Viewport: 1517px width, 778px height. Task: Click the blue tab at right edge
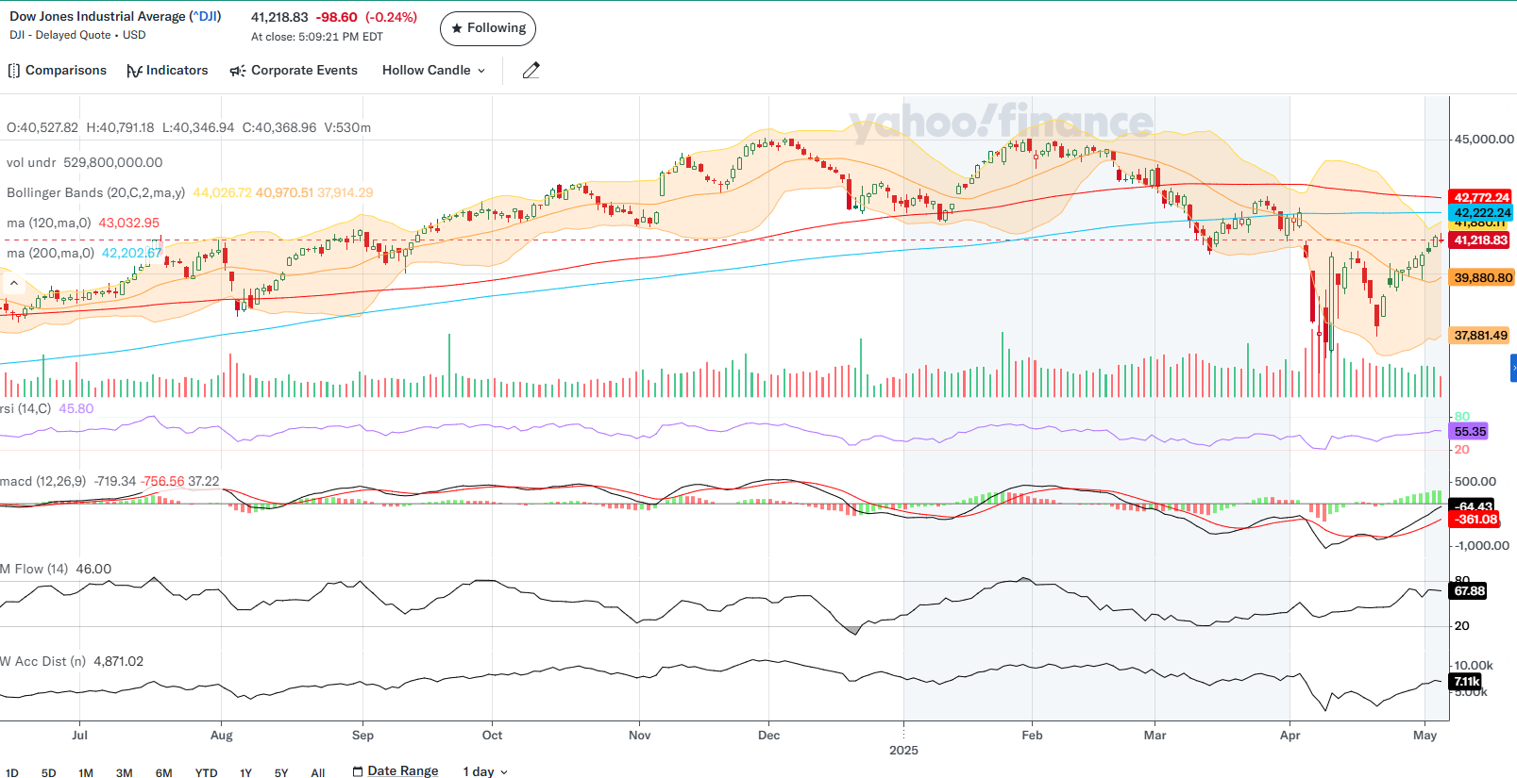(x=1513, y=368)
